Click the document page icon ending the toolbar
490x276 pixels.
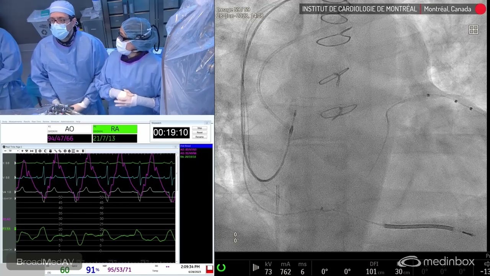pyautogui.click(x=83, y=151)
